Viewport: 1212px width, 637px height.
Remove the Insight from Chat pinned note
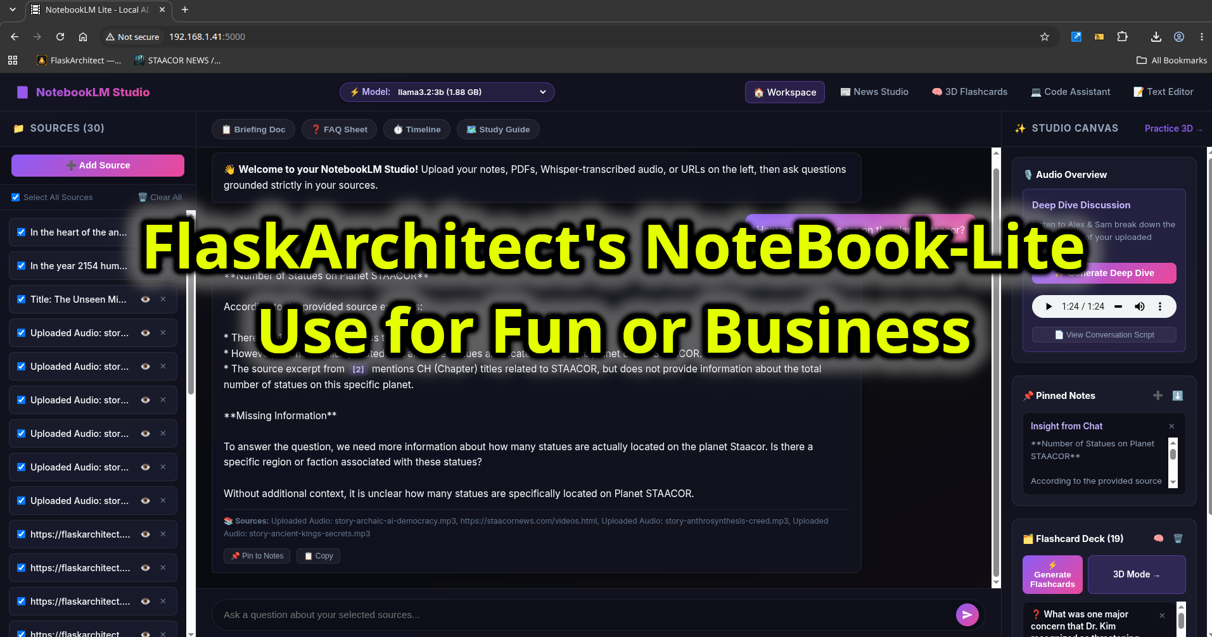coord(1171,426)
